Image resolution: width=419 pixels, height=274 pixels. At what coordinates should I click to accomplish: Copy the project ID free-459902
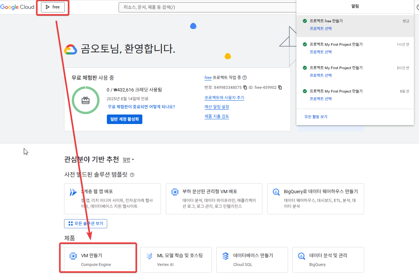280,87
